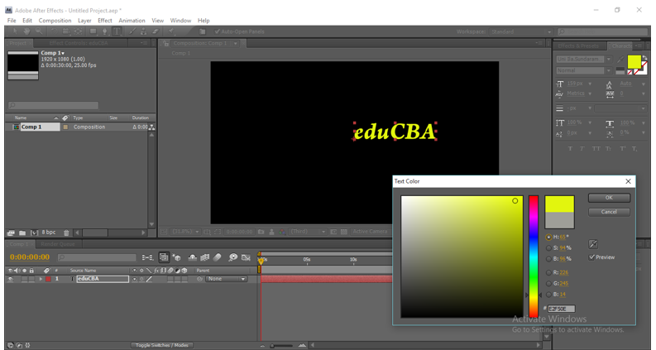Click the Brainstorm icon in timeline

(232, 257)
